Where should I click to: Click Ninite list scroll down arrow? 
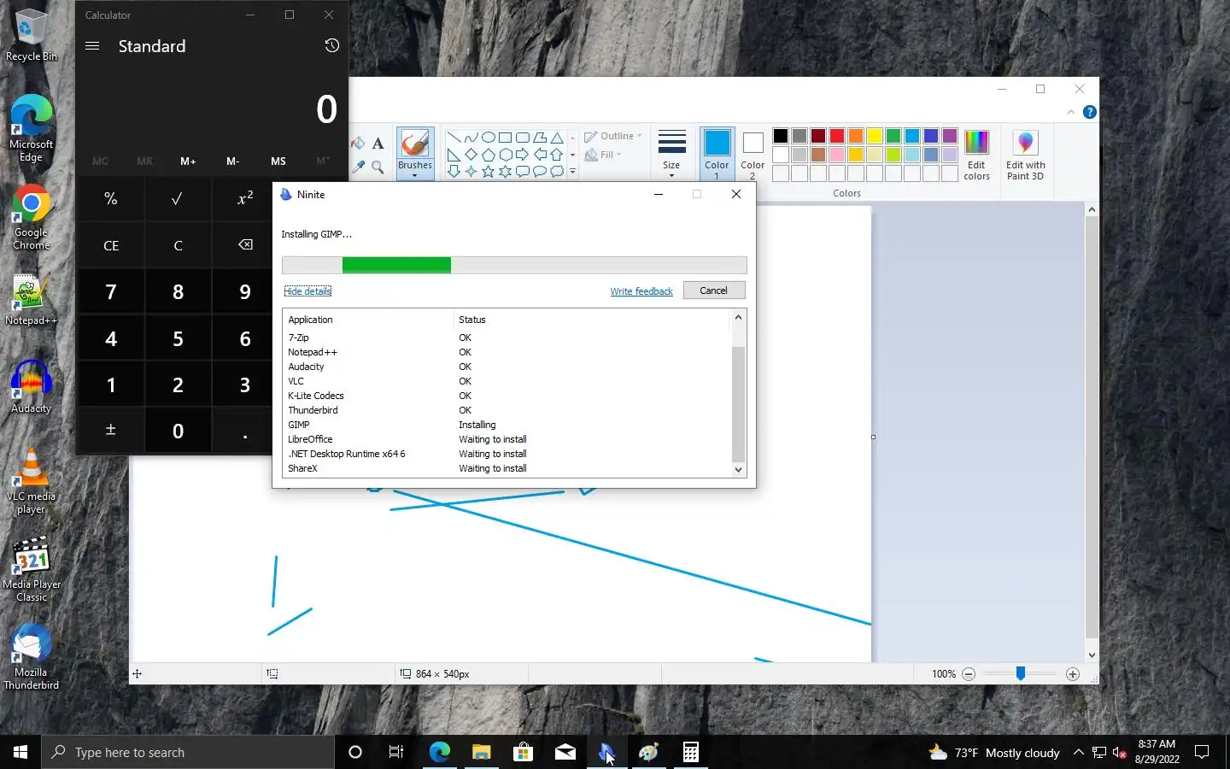[x=738, y=469]
